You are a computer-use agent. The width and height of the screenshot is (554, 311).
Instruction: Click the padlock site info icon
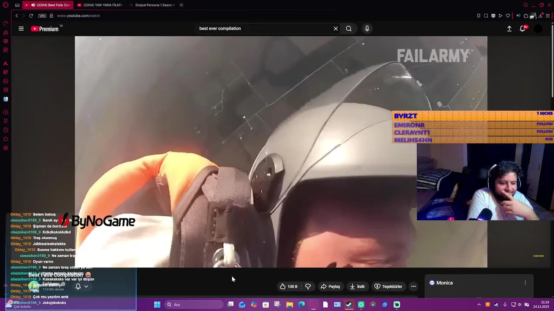[52, 16]
